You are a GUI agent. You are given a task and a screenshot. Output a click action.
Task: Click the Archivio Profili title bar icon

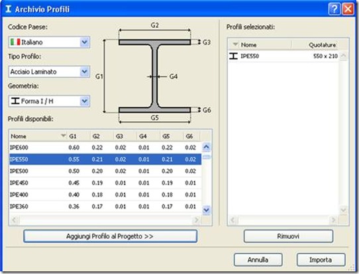[x=8, y=9]
